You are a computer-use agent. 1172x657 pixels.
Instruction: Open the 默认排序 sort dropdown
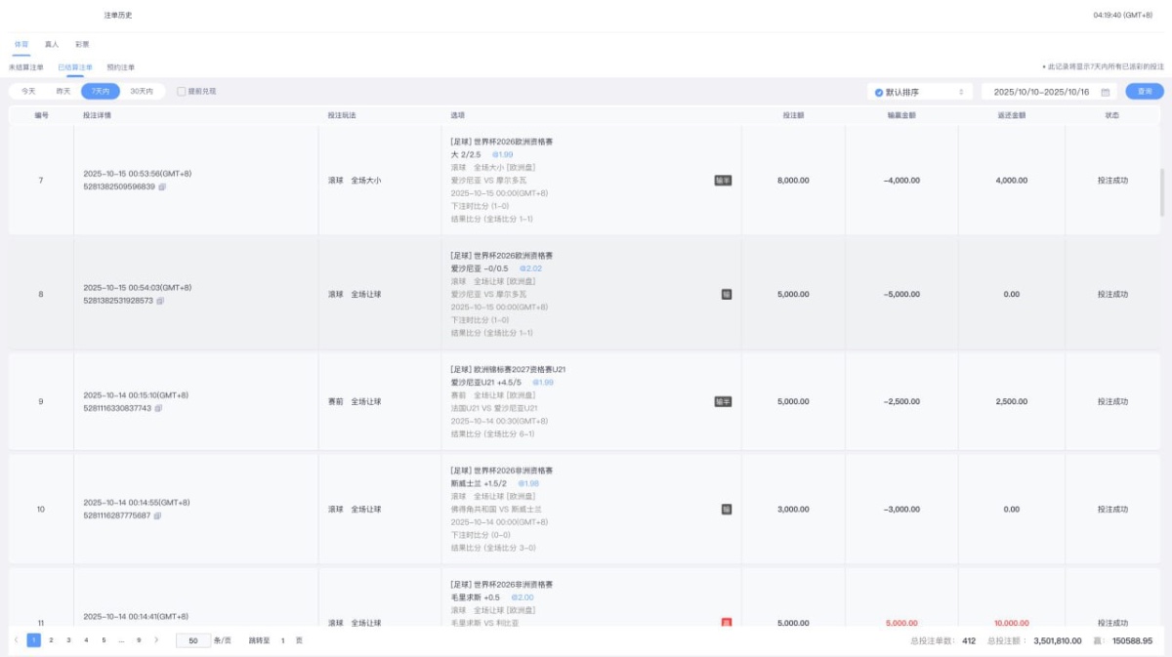click(920, 92)
